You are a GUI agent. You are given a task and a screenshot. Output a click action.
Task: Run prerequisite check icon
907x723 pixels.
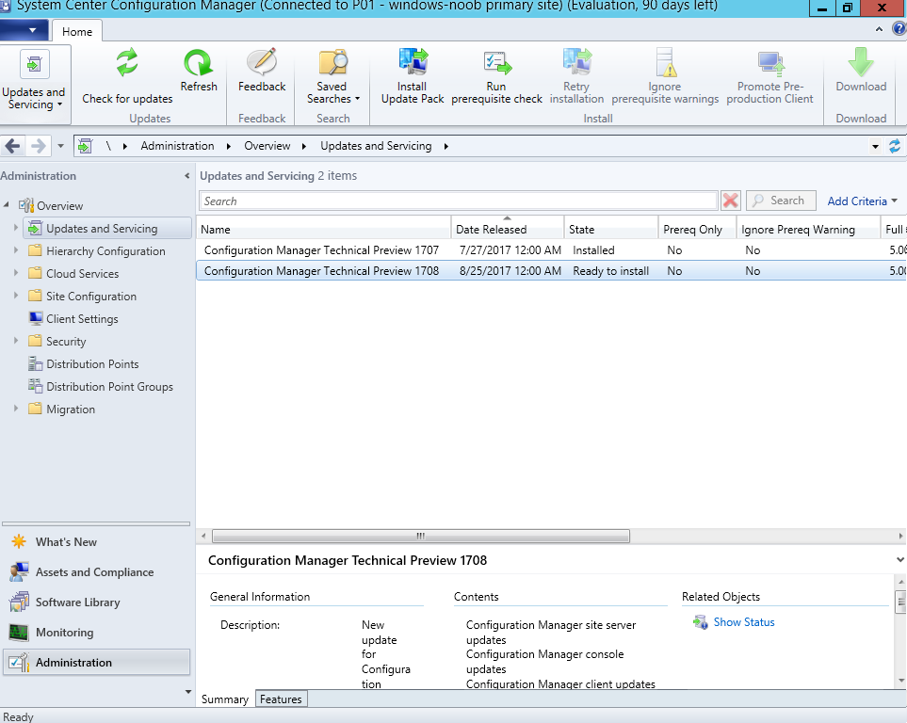point(497,63)
